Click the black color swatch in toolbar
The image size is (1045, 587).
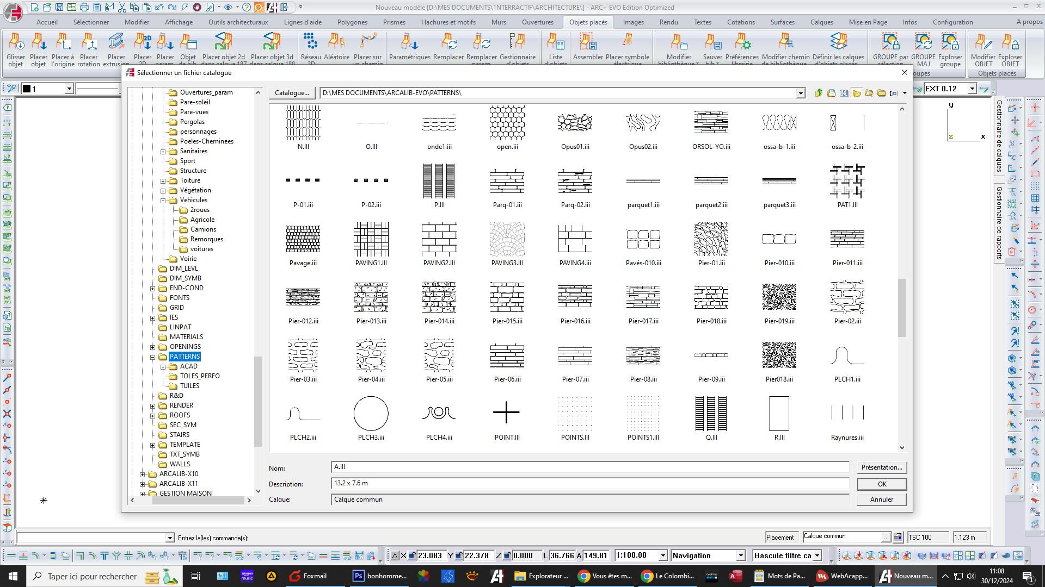(26, 89)
